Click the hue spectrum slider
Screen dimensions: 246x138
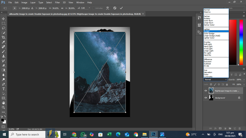pos(241,42)
